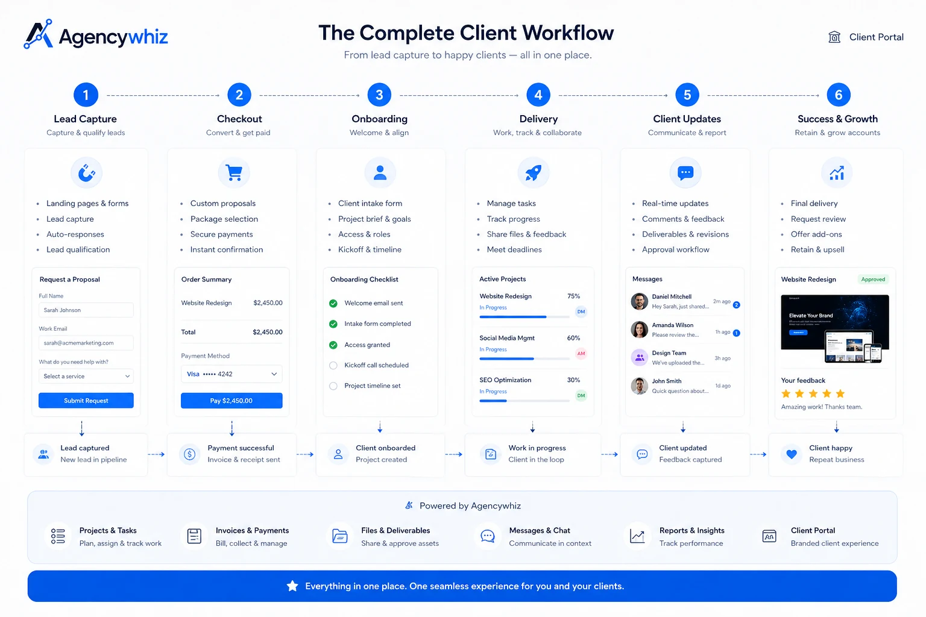The image size is (926, 617).
Task: Click the Approved status badge
Action: coord(873,280)
